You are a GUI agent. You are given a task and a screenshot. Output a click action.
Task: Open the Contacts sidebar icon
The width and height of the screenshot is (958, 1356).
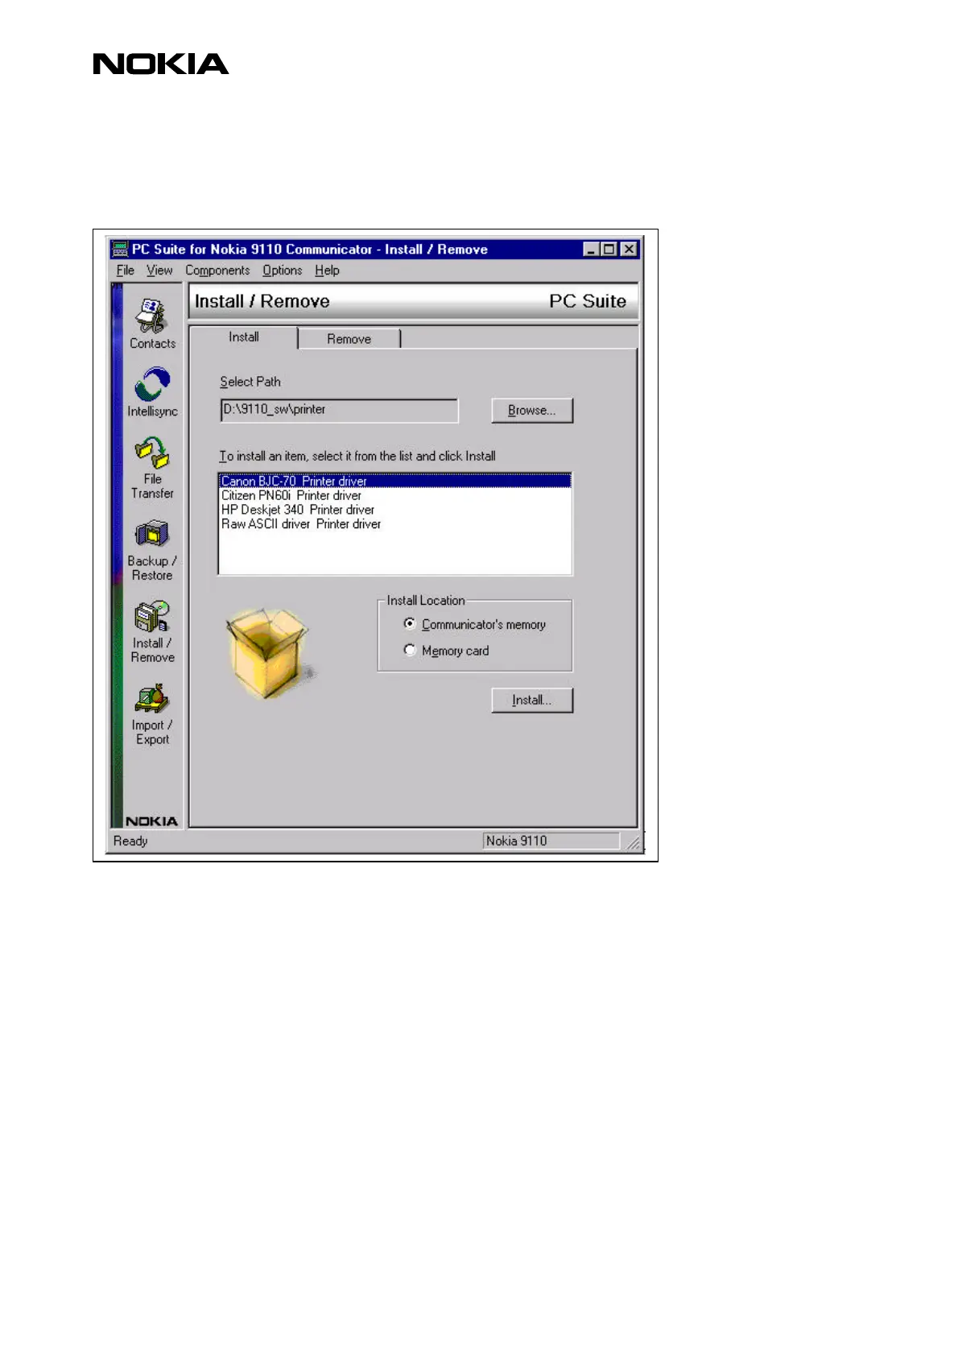pos(152,323)
